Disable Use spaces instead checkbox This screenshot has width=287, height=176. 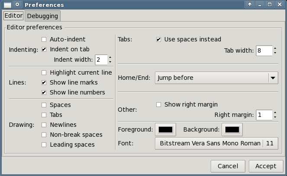pos(158,39)
